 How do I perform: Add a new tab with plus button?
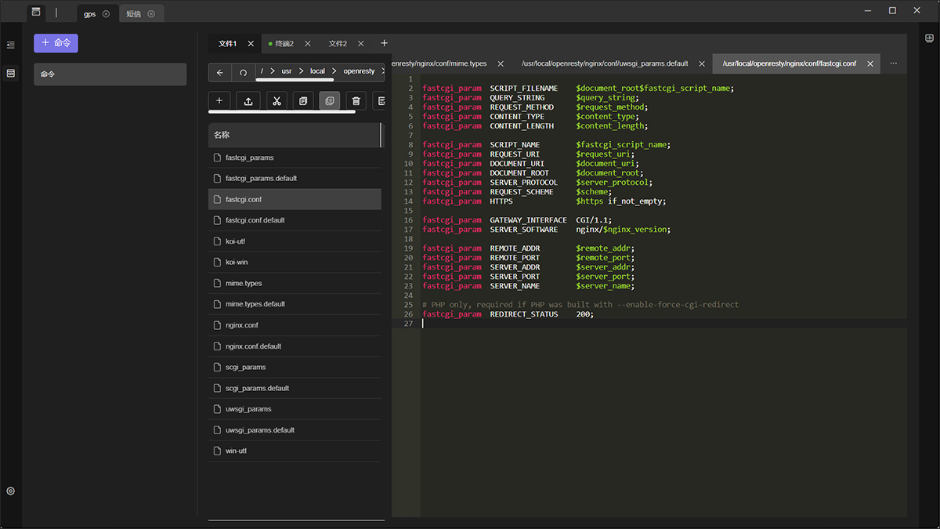tap(384, 43)
